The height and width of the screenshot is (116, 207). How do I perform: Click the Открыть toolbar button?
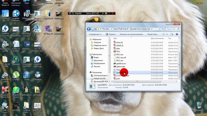pyautogui.click(x=111, y=34)
